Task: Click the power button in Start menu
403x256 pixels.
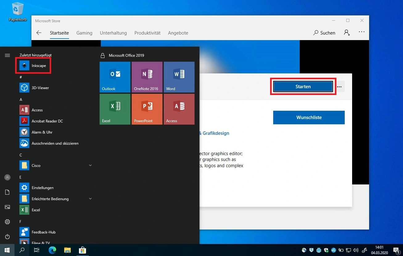Action: coord(7,237)
